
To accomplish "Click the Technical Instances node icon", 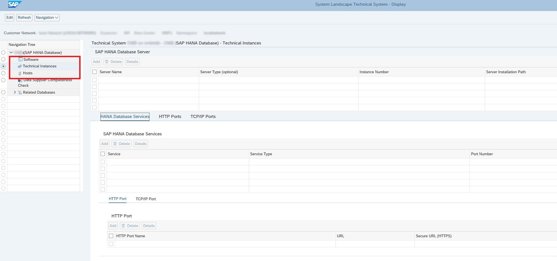I will pos(20,66).
